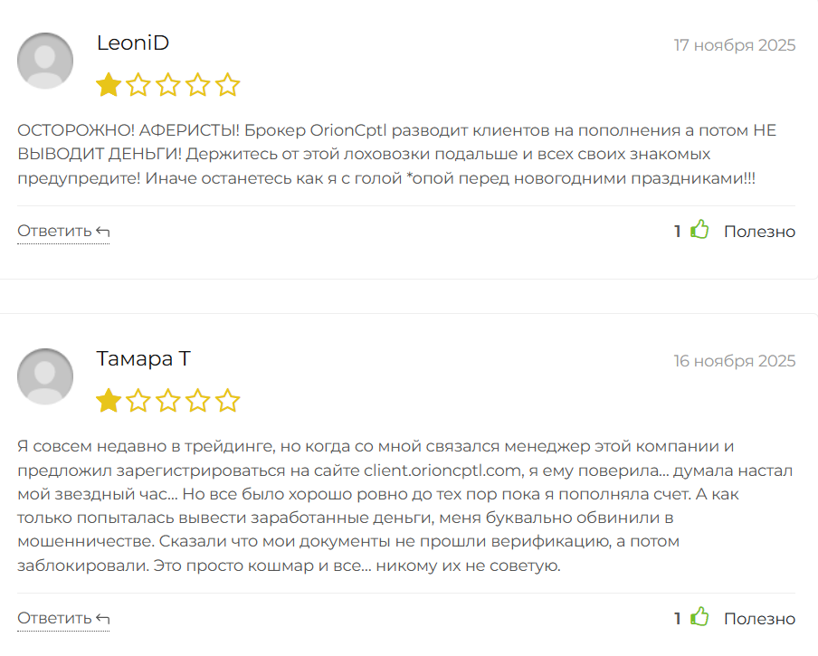Click reply arrow icon under LeoniD's review

(x=102, y=232)
